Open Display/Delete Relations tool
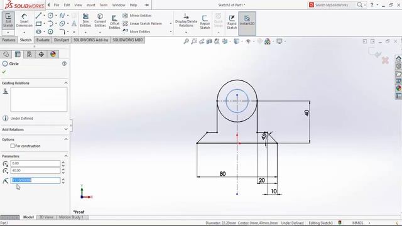The width and height of the screenshot is (402, 226). (x=186, y=20)
